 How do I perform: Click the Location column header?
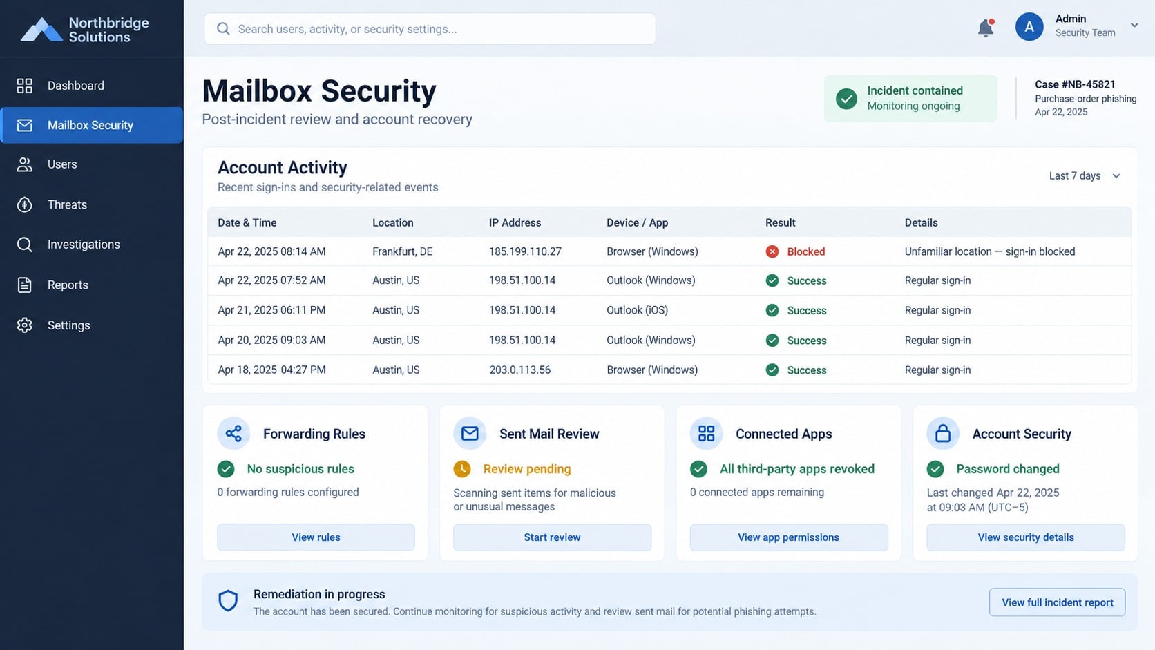[x=393, y=222]
